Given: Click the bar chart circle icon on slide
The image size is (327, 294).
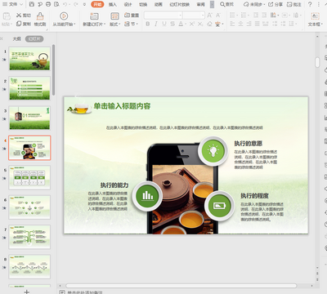Looking at the screenshot, I should point(147,195).
